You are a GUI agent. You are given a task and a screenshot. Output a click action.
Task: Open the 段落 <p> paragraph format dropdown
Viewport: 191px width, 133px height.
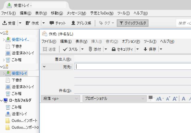pyautogui.click(x=60, y=99)
